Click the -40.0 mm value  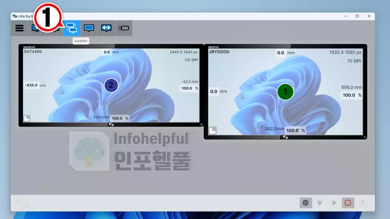pyautogui.click(x=190, y=81)
